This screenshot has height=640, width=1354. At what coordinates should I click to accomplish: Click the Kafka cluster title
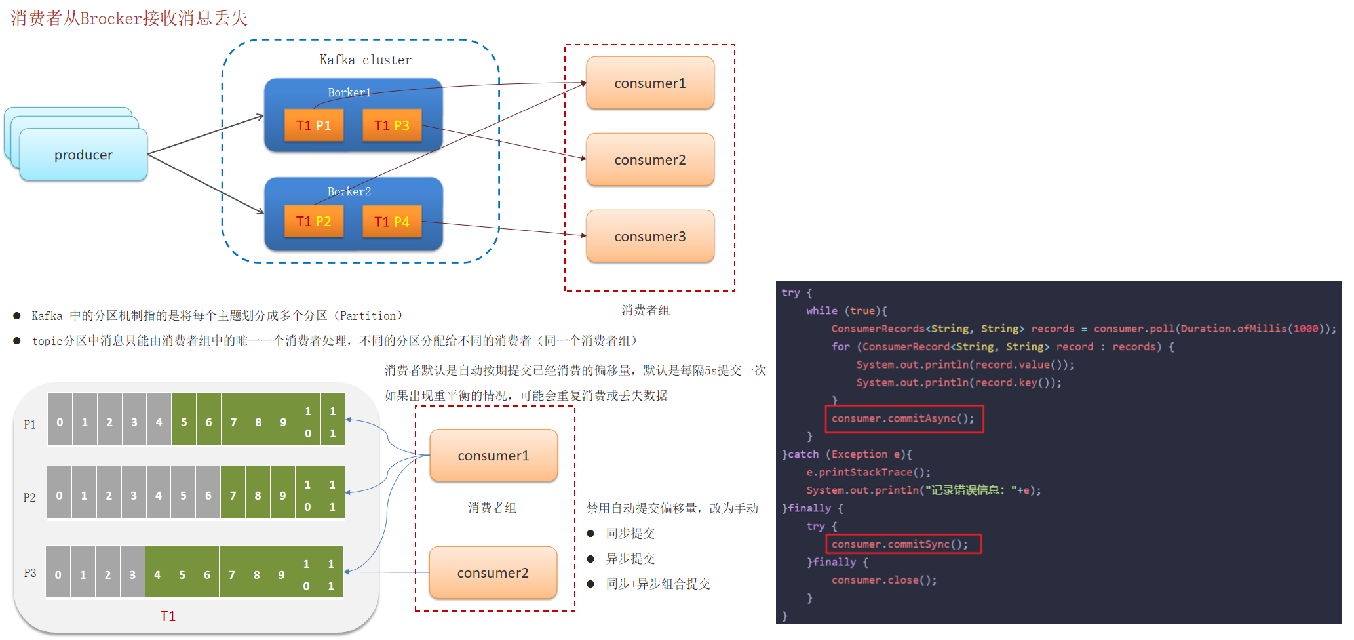pyautogui.click(x=366, y=60)
